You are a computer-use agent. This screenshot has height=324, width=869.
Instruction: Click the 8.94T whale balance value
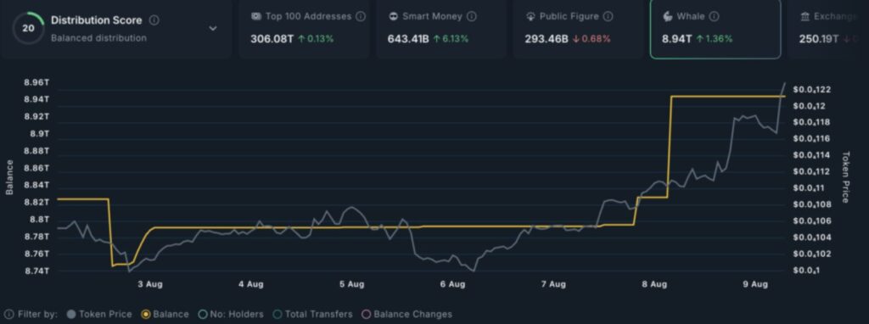click(676, 39)
